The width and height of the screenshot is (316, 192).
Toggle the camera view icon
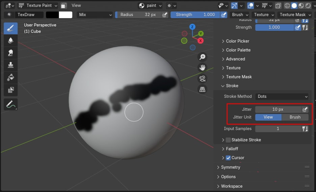[x=202, y=78]
